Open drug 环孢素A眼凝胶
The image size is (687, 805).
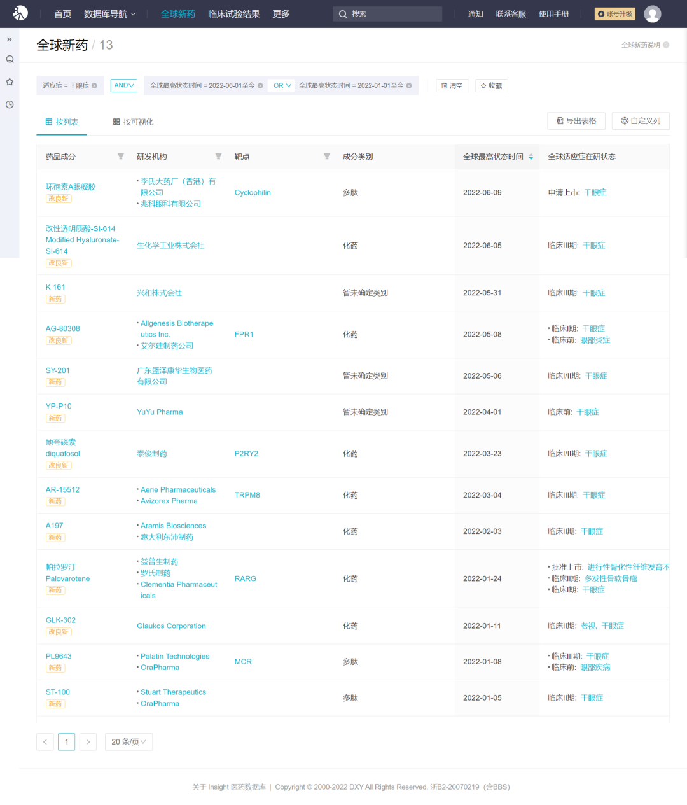tap(71, 187)
